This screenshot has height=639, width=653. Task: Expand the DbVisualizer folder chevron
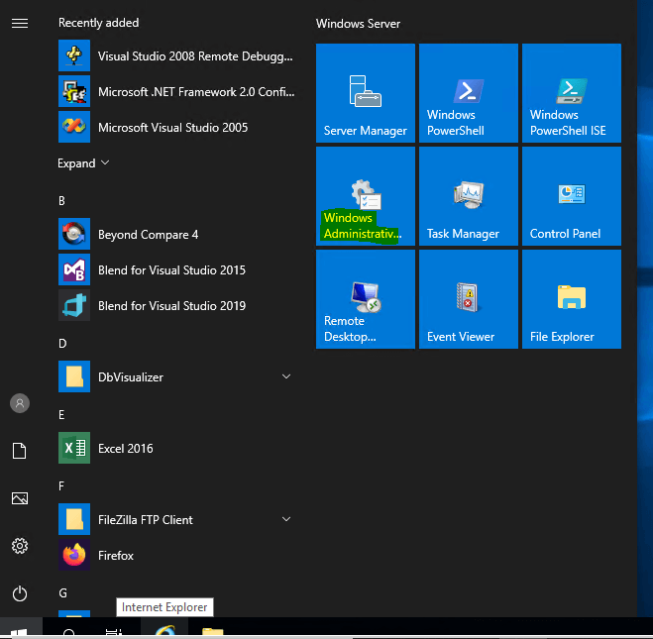click(x=286, y=376)
